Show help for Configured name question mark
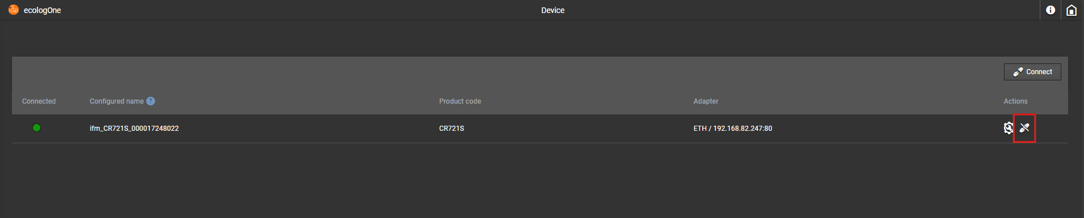1084x218 pixels. tap(150, 101)
